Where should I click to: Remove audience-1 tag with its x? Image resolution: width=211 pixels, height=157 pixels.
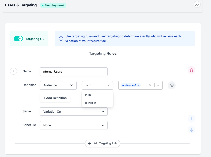coord(139,85)
